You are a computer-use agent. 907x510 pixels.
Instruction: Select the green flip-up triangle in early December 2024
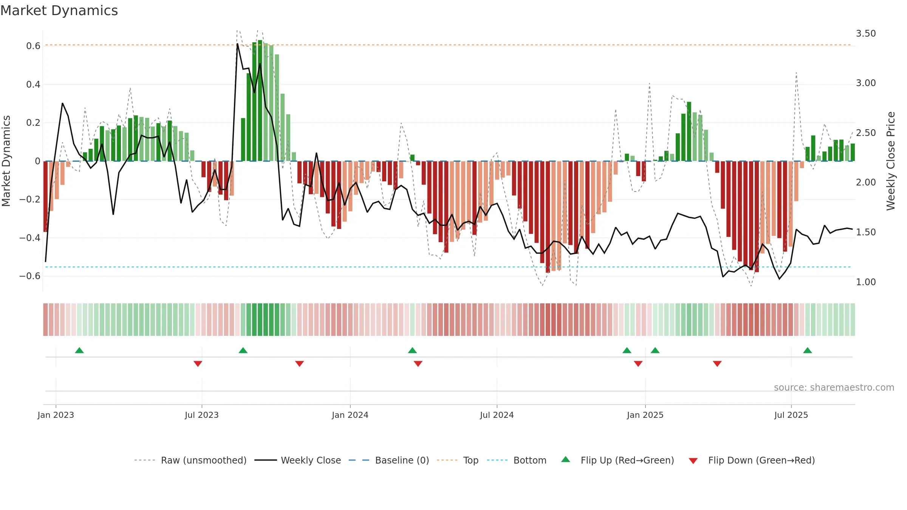[x=627, y=351]
